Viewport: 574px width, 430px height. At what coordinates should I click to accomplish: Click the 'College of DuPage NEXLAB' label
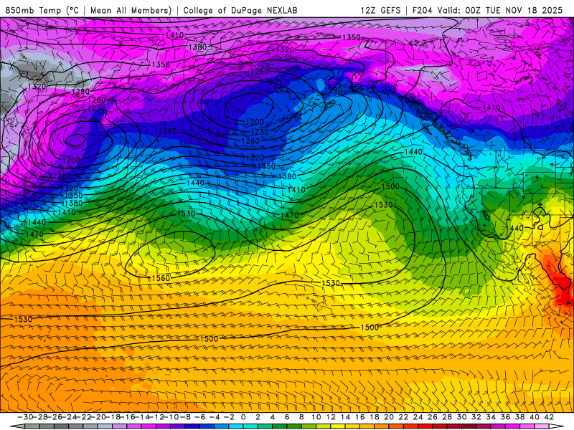pyautogui.click(x=240, y=10)
